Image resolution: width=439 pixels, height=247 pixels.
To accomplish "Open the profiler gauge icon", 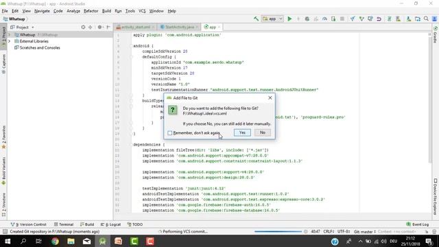I will point(324,19).
